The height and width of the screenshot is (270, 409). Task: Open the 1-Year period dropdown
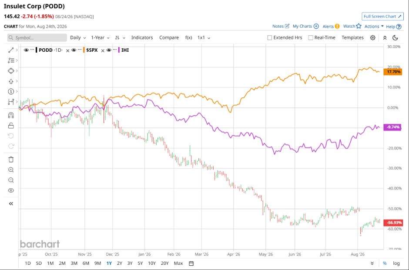click(x=100, y=38)
